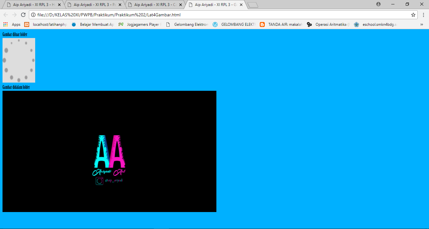The width and height of the screenshot is (429, 229).
Task: Expand the bookmarks bar overflow chevron
Action: (x=421, y=25)
